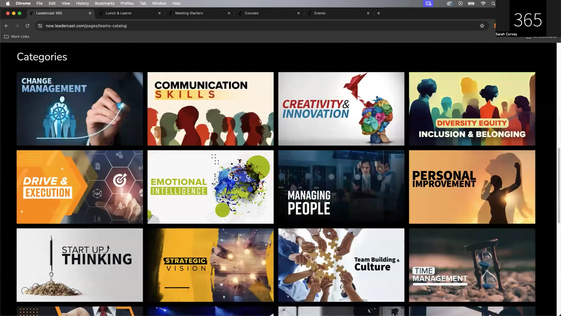Switch to the Courses tab
Image resolution: width=561 pixels, height=316 pixels.
point(269,13)
